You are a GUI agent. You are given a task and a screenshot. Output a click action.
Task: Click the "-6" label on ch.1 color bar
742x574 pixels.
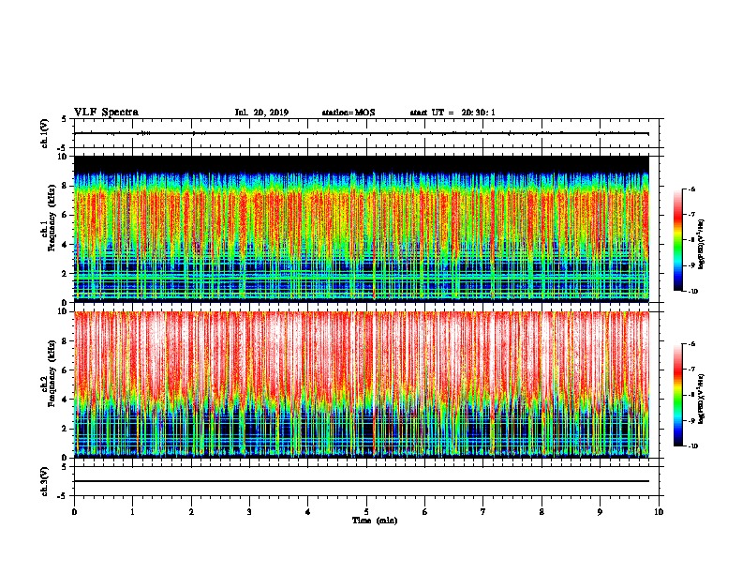pyautogui.click(x=692, y=189)
